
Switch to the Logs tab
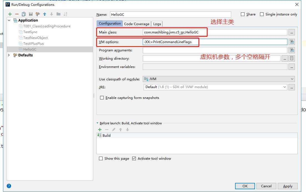157,24
